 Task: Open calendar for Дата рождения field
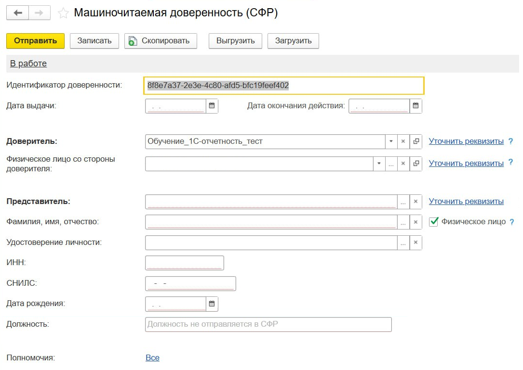click(x=212, y=304)
